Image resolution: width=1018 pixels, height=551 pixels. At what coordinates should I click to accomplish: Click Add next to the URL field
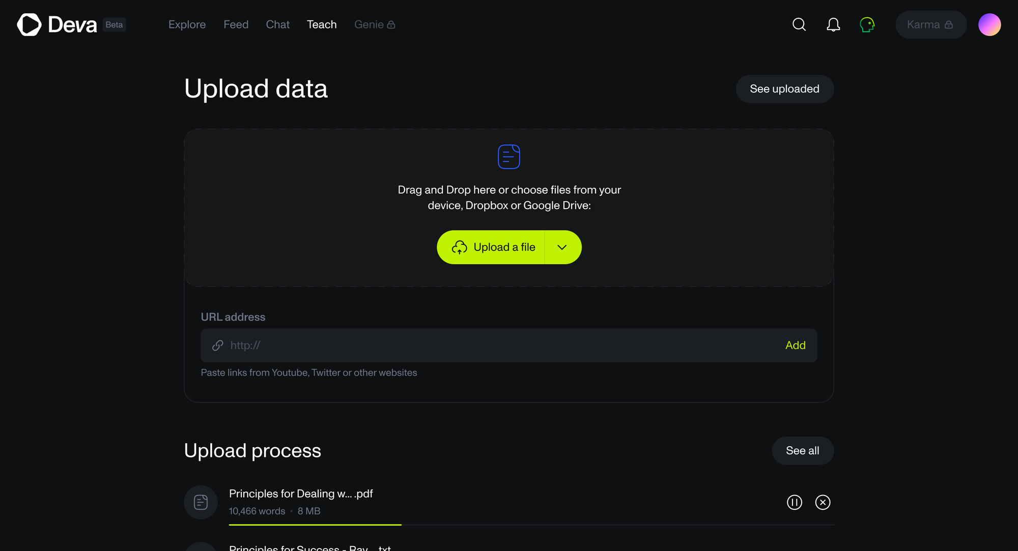point(795,345)
